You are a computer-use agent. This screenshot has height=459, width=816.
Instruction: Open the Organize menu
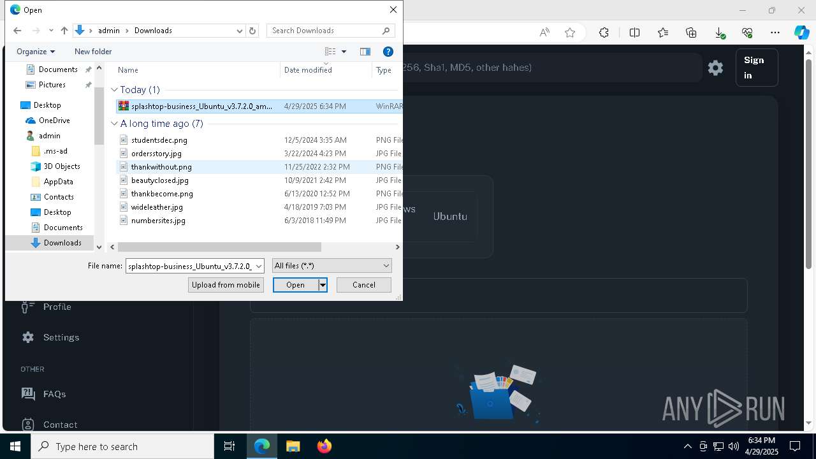(36, 52)
